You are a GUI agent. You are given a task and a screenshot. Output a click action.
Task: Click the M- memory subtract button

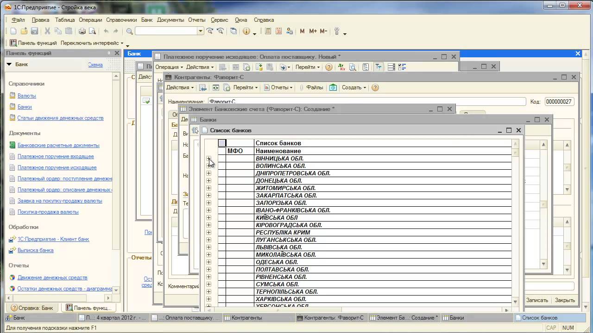323,31
